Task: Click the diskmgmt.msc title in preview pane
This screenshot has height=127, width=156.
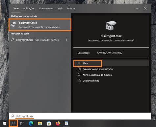Action: tap(111, 36)
